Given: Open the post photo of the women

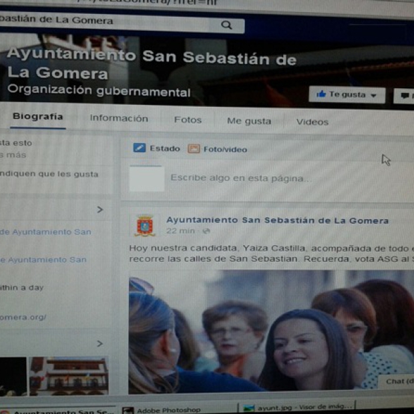Looking at the screenshot, I should [271, 332].
